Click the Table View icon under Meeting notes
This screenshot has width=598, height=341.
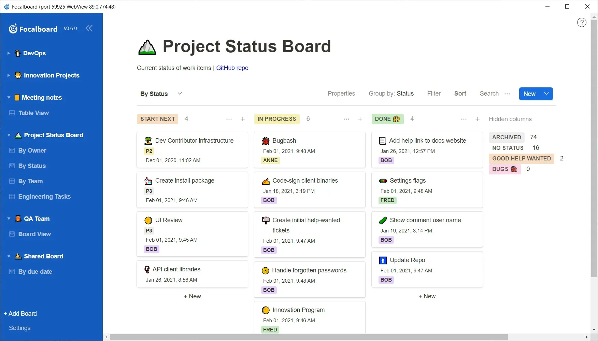click(x=12, y=113)
